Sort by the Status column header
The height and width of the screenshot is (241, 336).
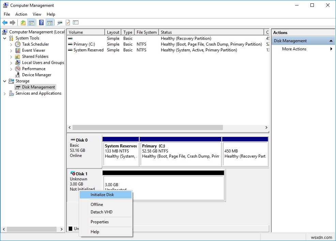(211, 32)
